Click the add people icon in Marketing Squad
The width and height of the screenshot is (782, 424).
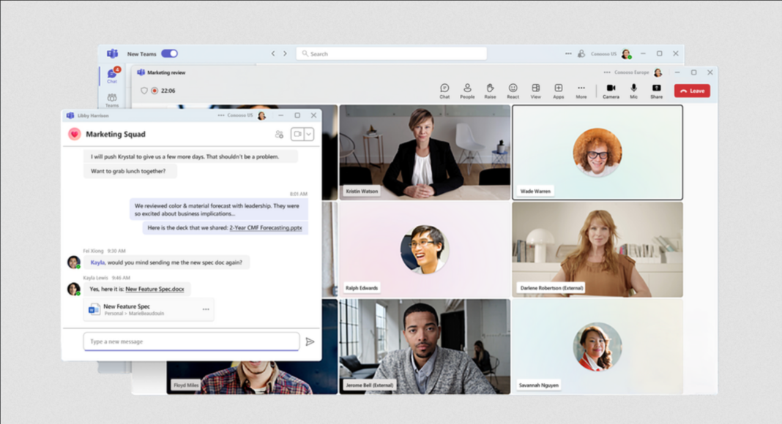279,135
